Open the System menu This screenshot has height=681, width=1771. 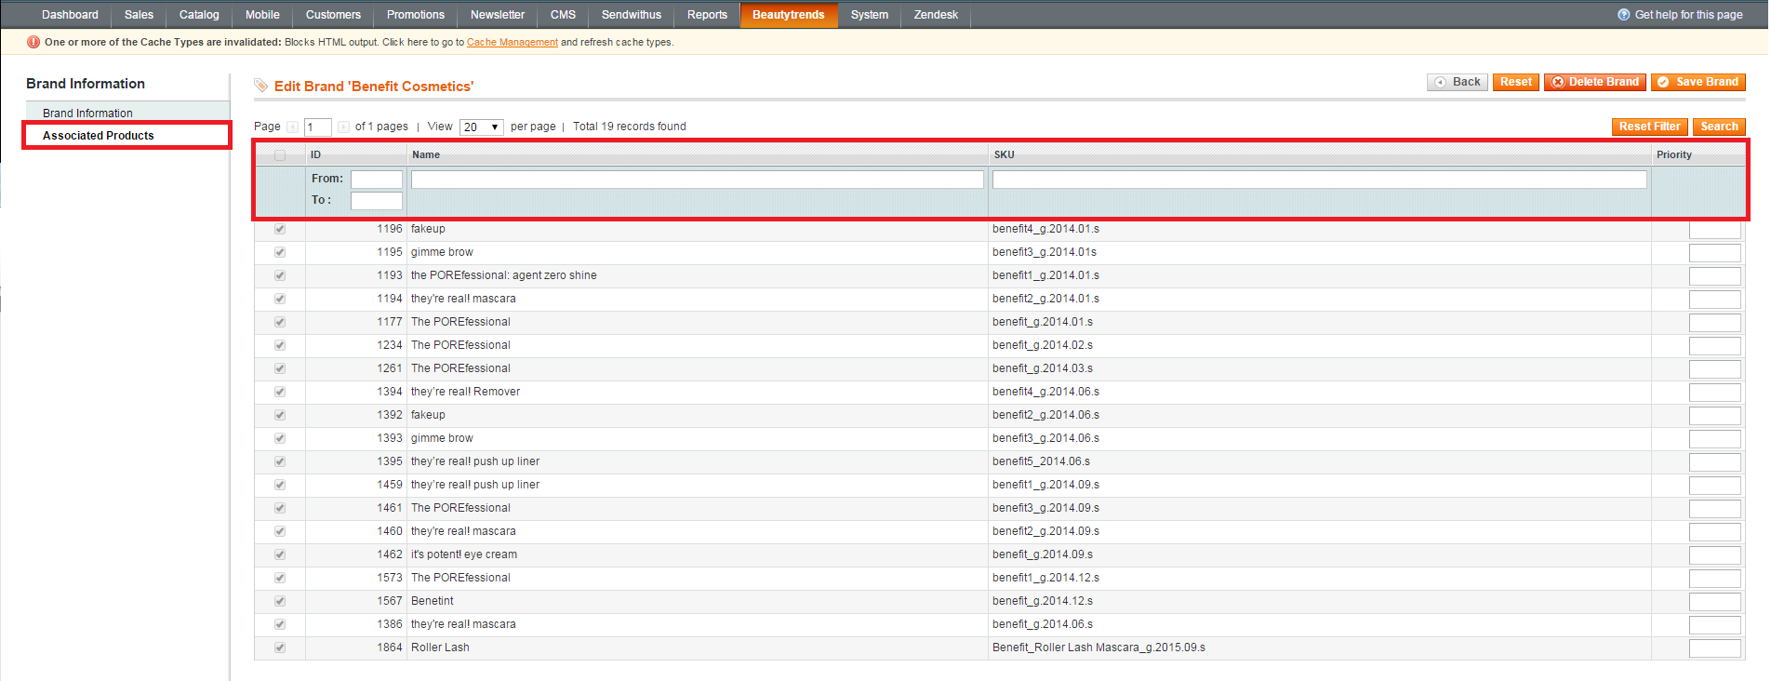point(870,15)
